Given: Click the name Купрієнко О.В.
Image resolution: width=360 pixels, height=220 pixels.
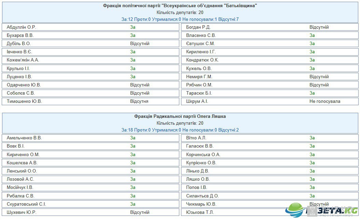Looking at the screenshot, I should pos(202,163).
